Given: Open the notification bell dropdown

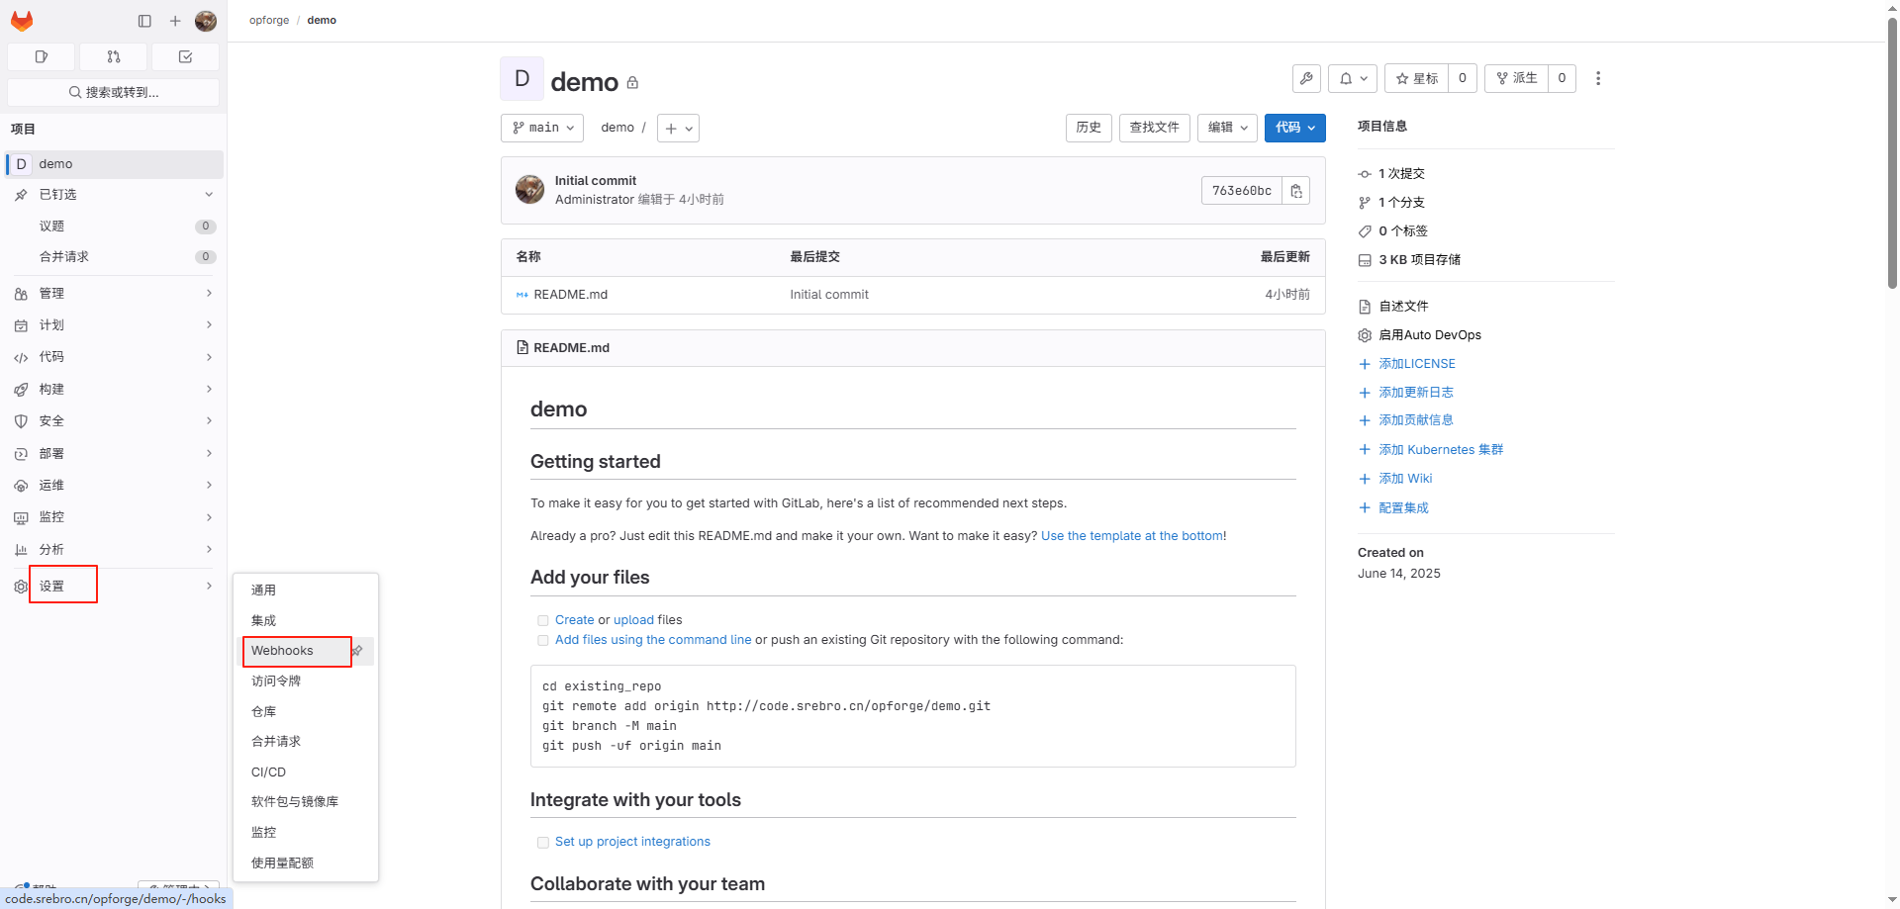Looking at the screenshot, I should point(1352,78).
